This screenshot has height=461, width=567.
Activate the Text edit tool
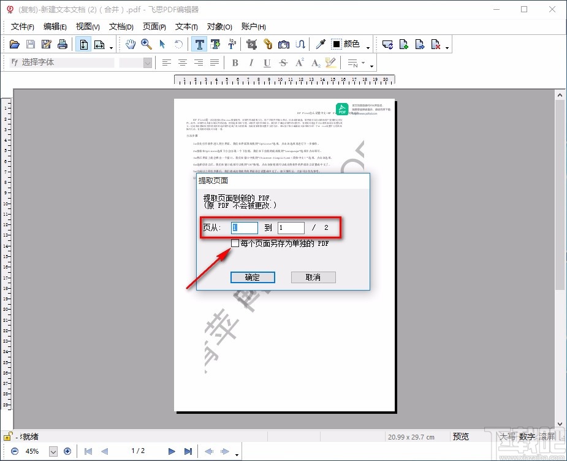[199, 45]
